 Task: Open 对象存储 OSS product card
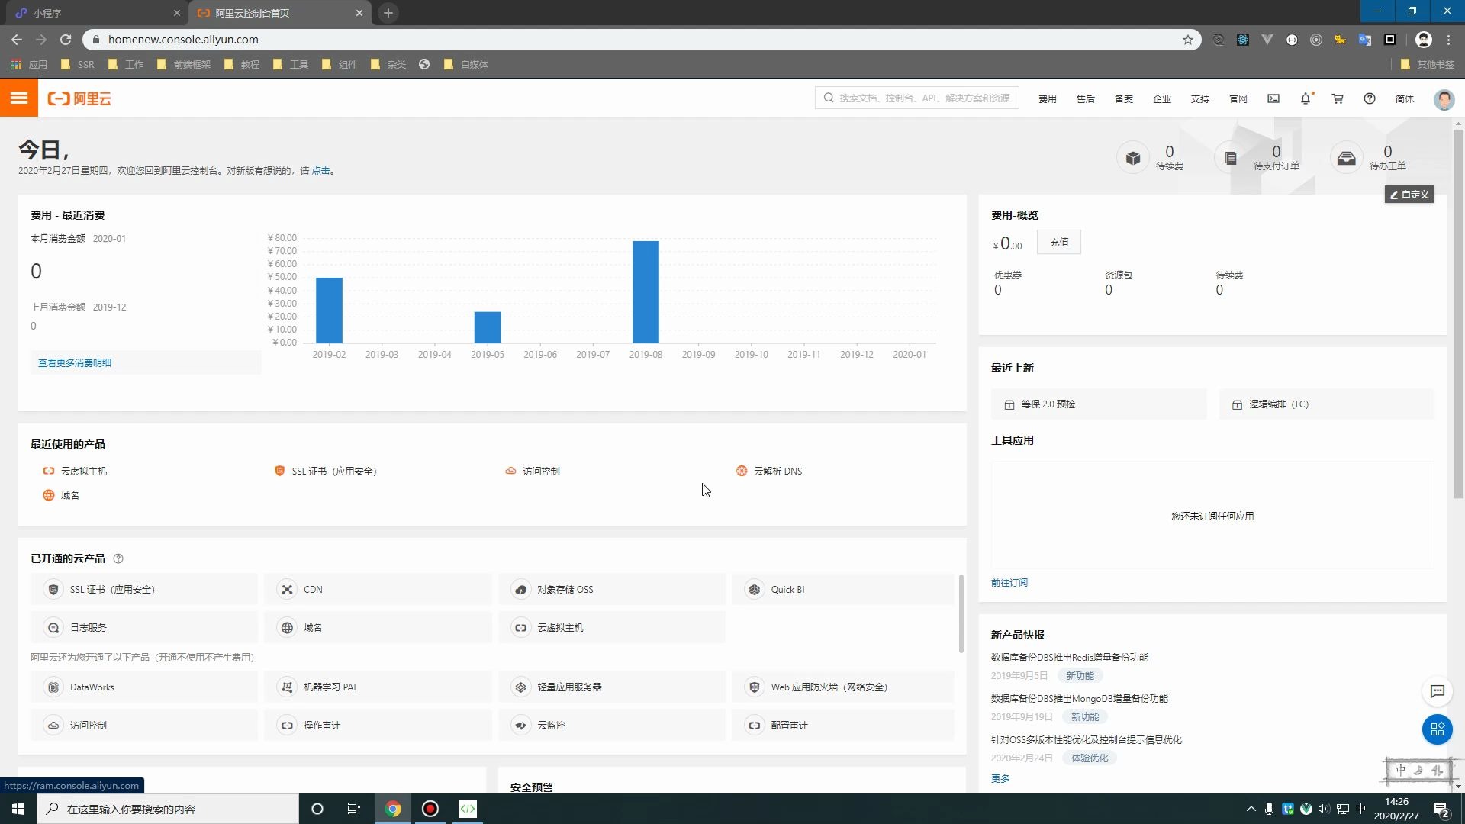pos(611,590)
